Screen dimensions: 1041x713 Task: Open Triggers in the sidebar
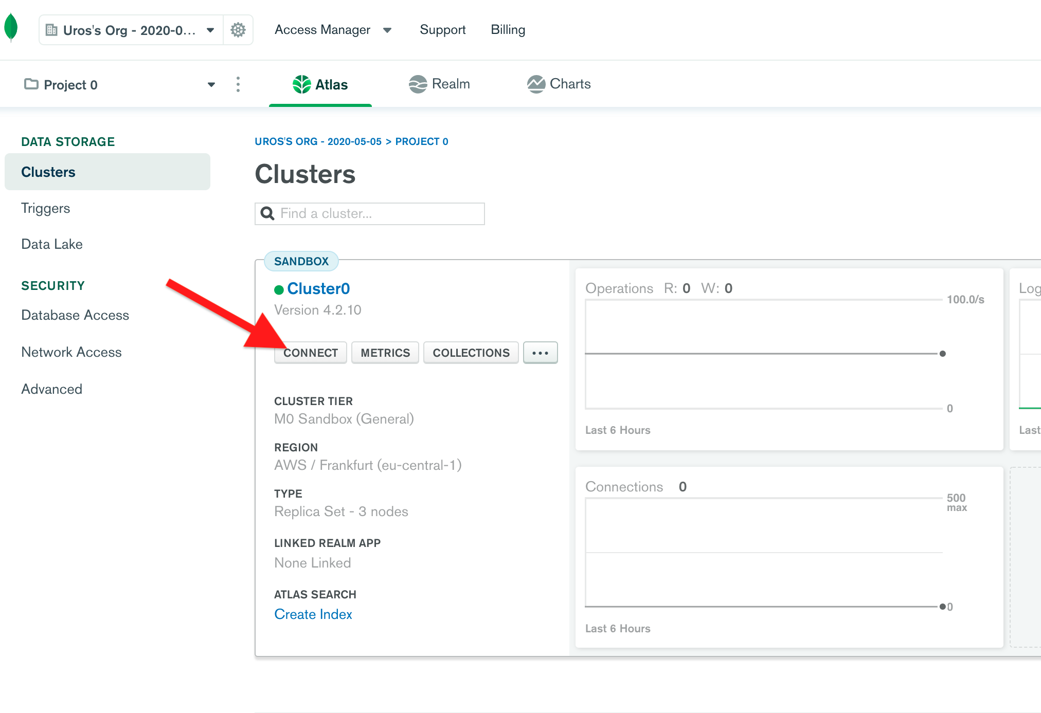pyautogui.click(x=45, y=208)
